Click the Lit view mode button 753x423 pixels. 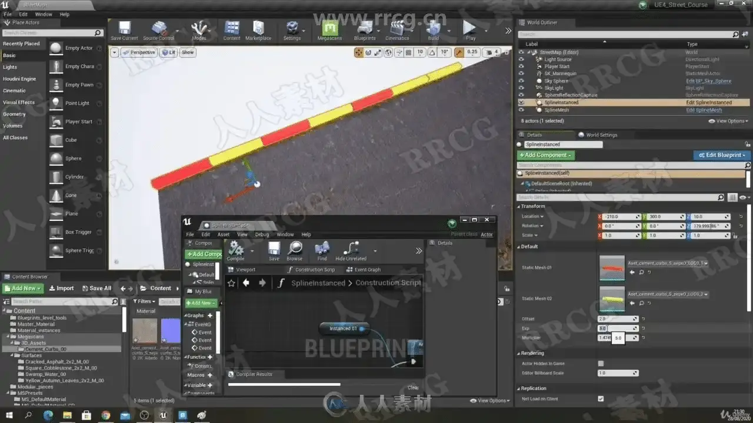click(x=169, y=52)
